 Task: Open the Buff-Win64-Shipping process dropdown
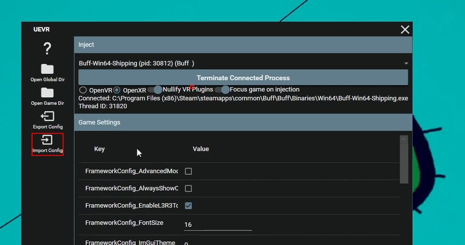coord(243,63)
